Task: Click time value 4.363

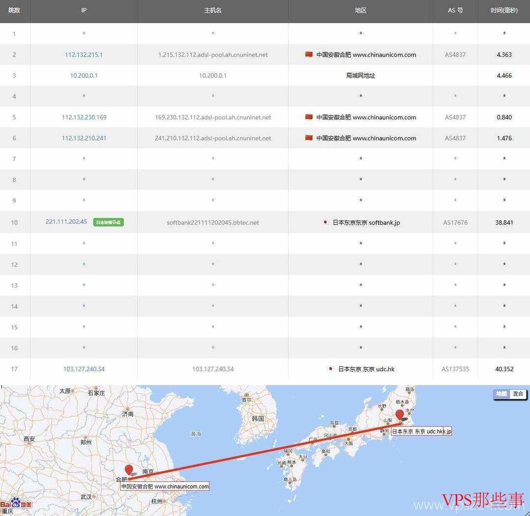Action: coord(504,55)
